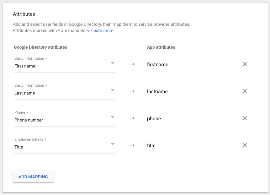Click the App attributes column header

pyautogui.click(x=161, y=47)
